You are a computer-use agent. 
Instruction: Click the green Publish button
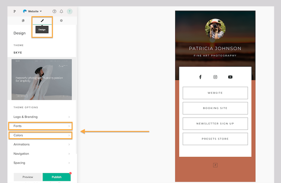[57, 177]
